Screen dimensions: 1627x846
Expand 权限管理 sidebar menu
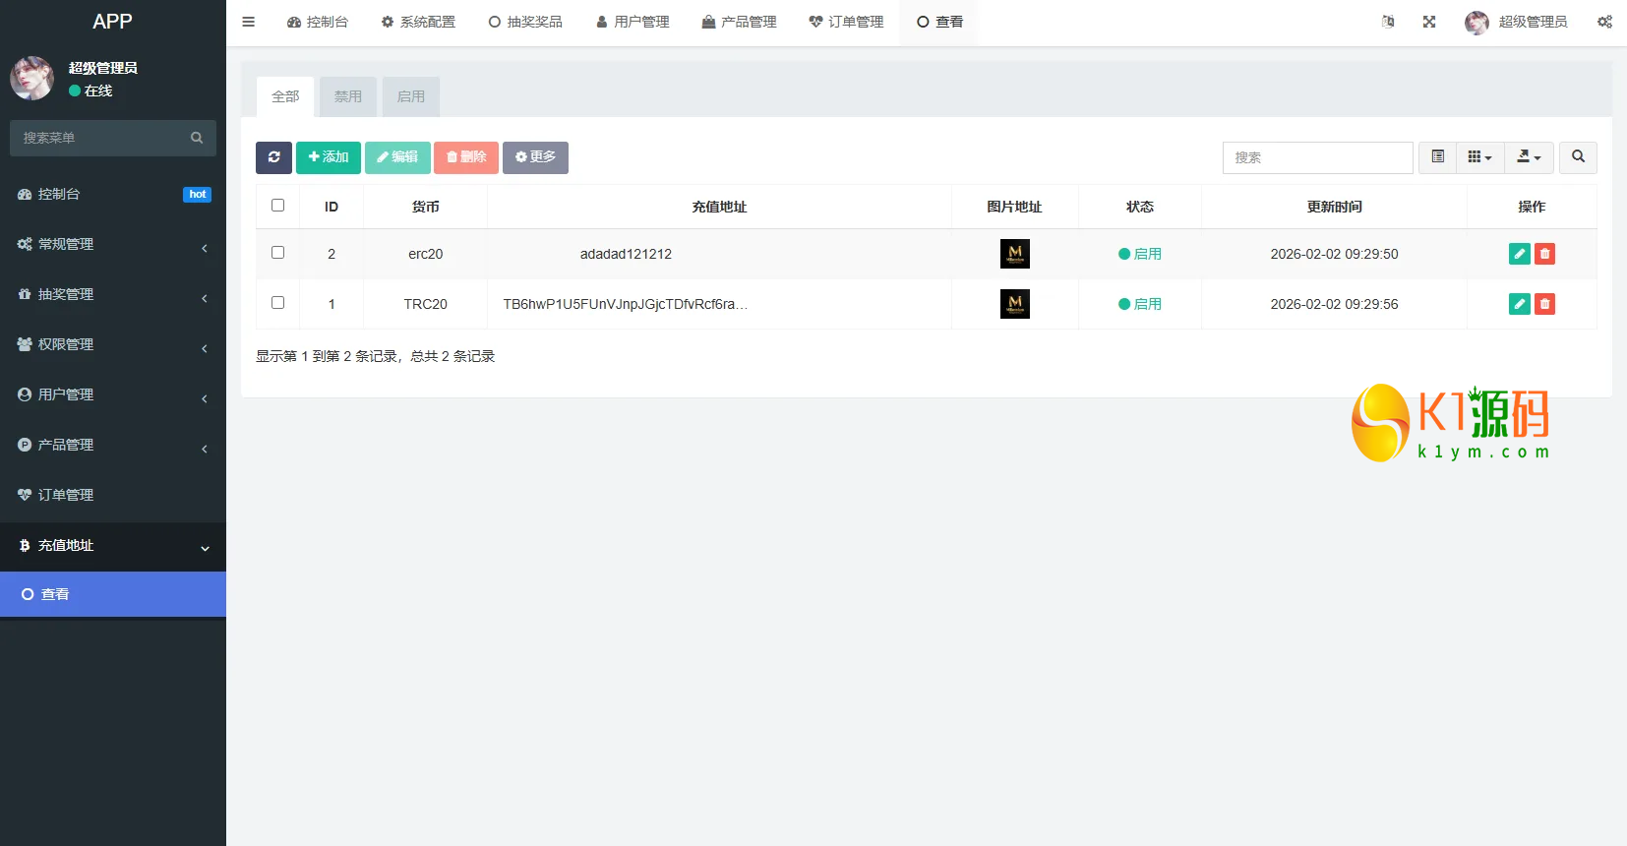[113, 344]
